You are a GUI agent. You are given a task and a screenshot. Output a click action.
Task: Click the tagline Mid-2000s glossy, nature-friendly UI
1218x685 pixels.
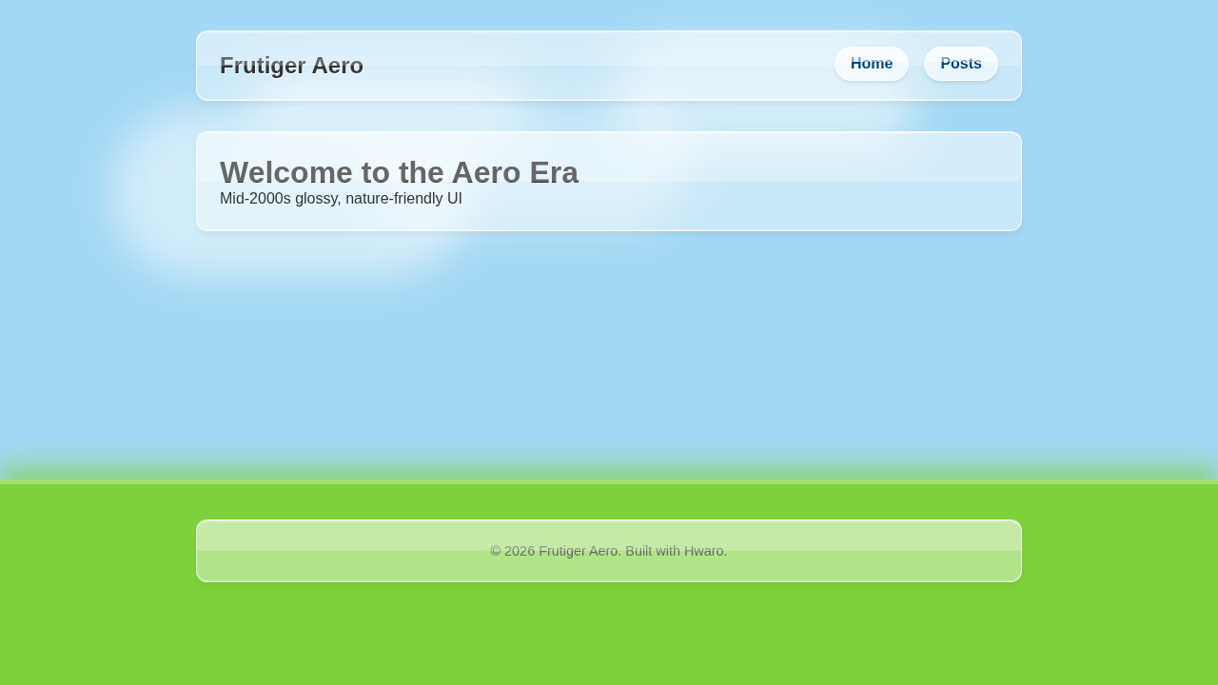point(341,198)
